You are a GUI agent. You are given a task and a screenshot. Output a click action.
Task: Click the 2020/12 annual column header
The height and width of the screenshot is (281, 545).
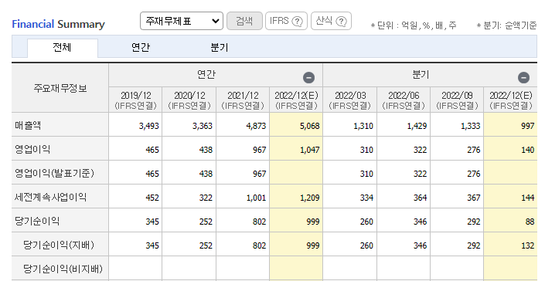tap(189, 100)
